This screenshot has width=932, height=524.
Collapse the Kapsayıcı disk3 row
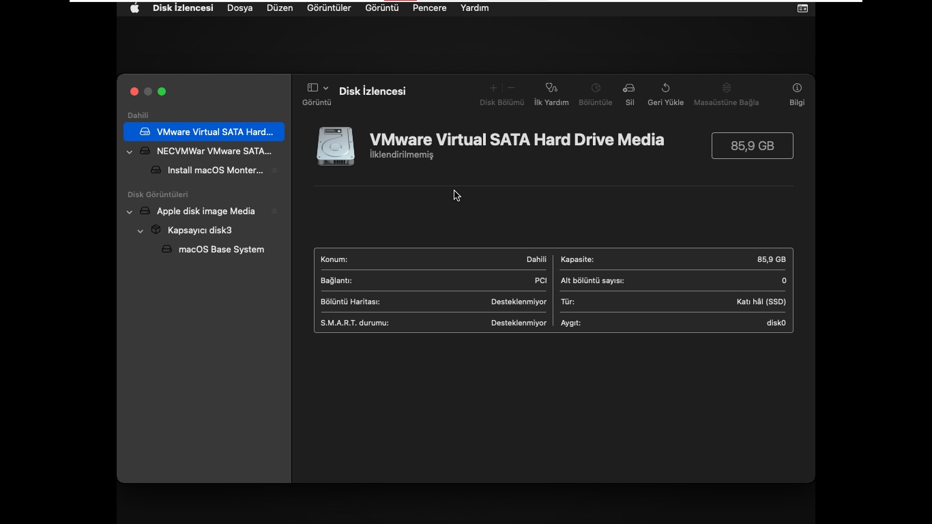coord(141,231)
